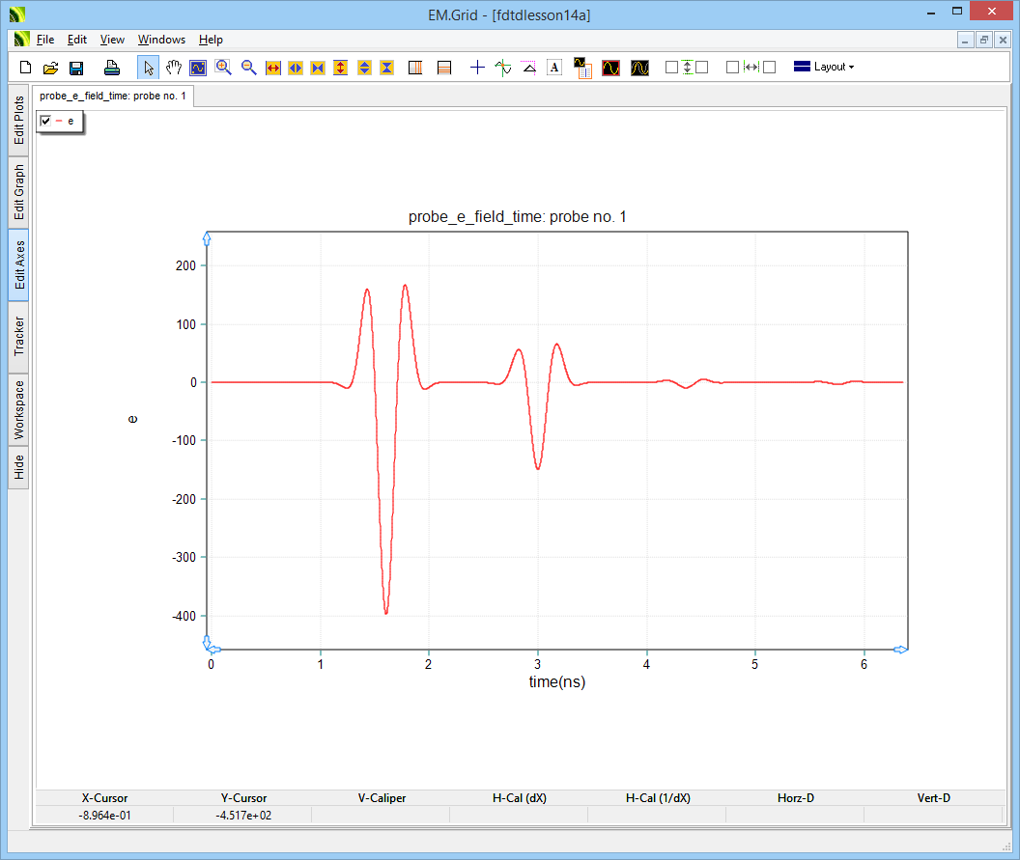Viewport: 1020px width, 860px height.
Task: Click the Zoom In magnifier icon
Action: (224, 68)
